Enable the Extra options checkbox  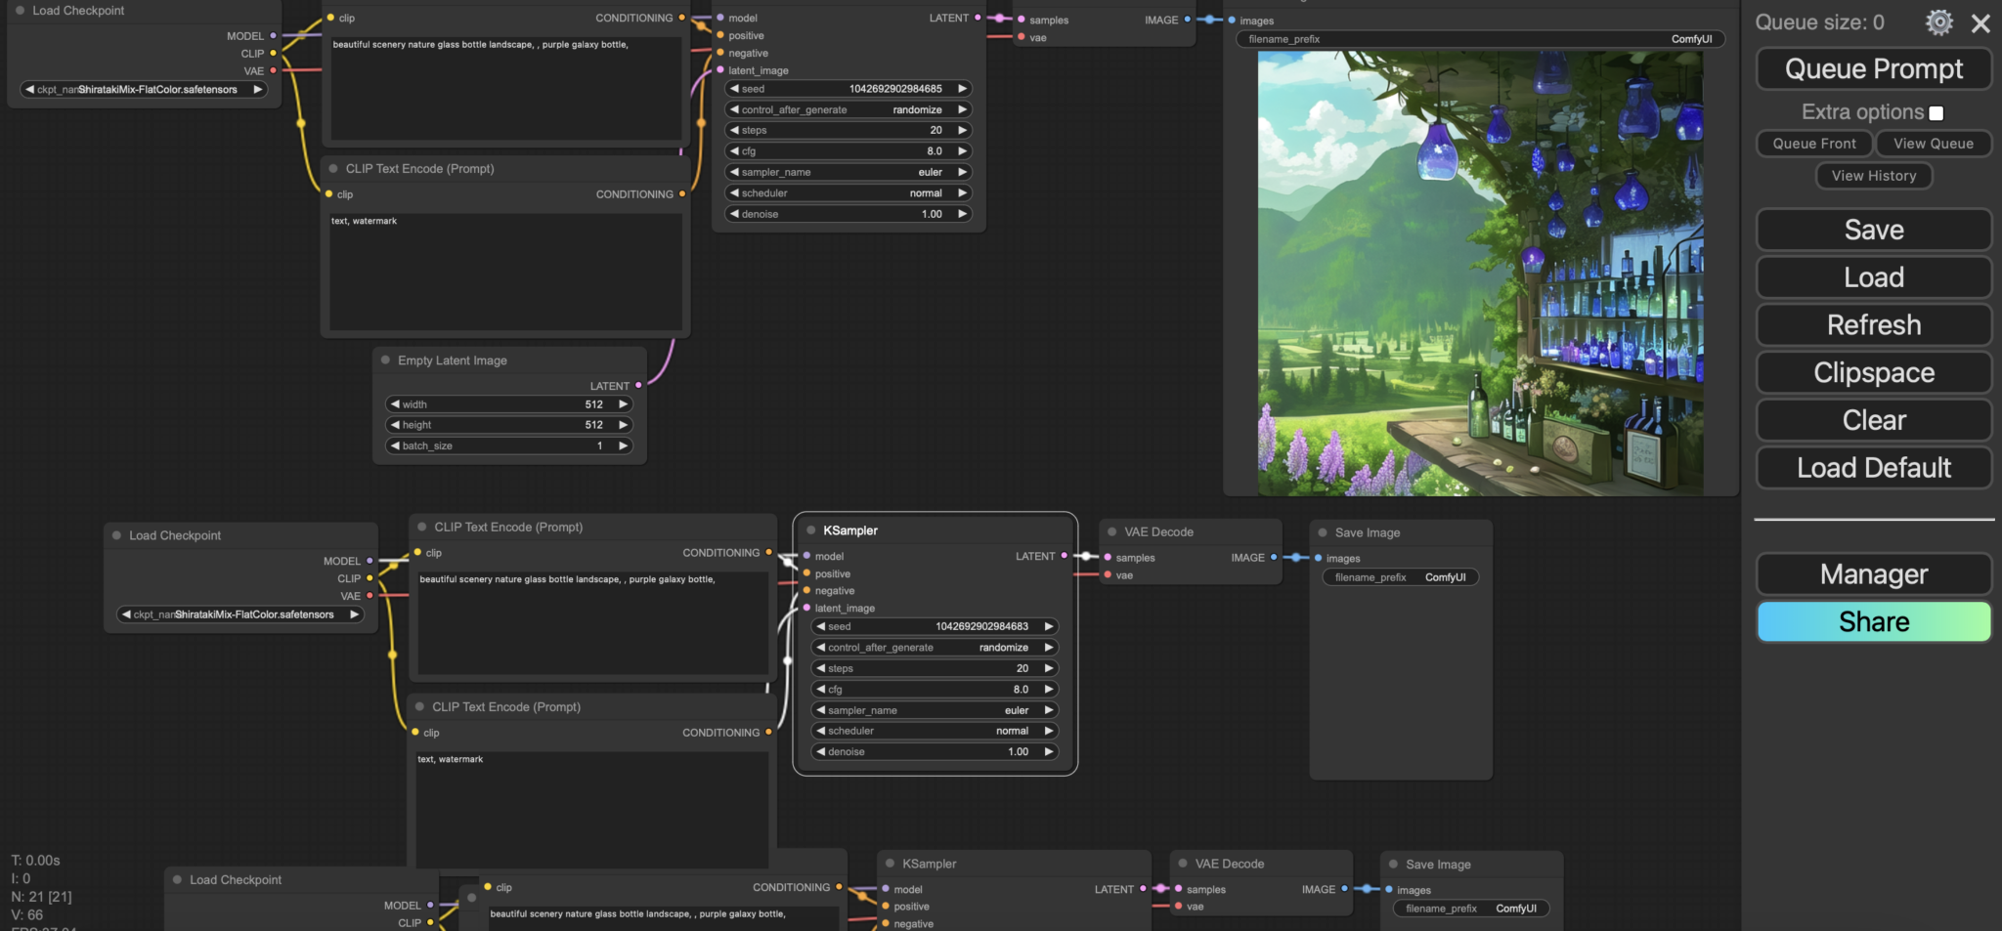[x=1936, y=113]
